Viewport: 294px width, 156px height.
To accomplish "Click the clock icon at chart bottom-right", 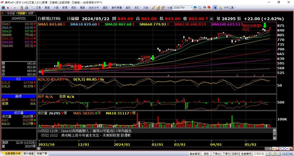I will [277, 148].
